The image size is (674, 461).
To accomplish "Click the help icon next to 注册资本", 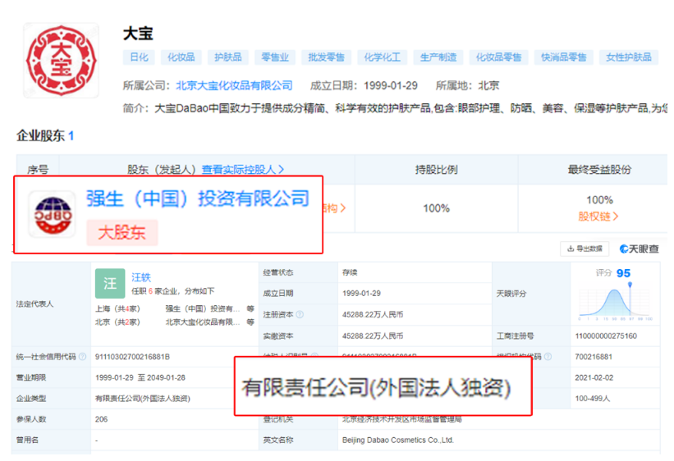I will pyautogui.click(x=300, y=314).
